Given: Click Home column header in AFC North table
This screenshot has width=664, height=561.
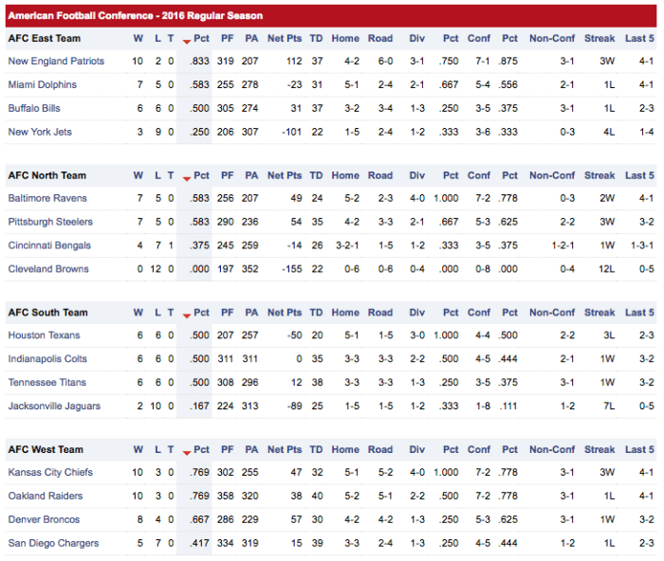Looking at the screenshot, I should [x=345, y=175].
